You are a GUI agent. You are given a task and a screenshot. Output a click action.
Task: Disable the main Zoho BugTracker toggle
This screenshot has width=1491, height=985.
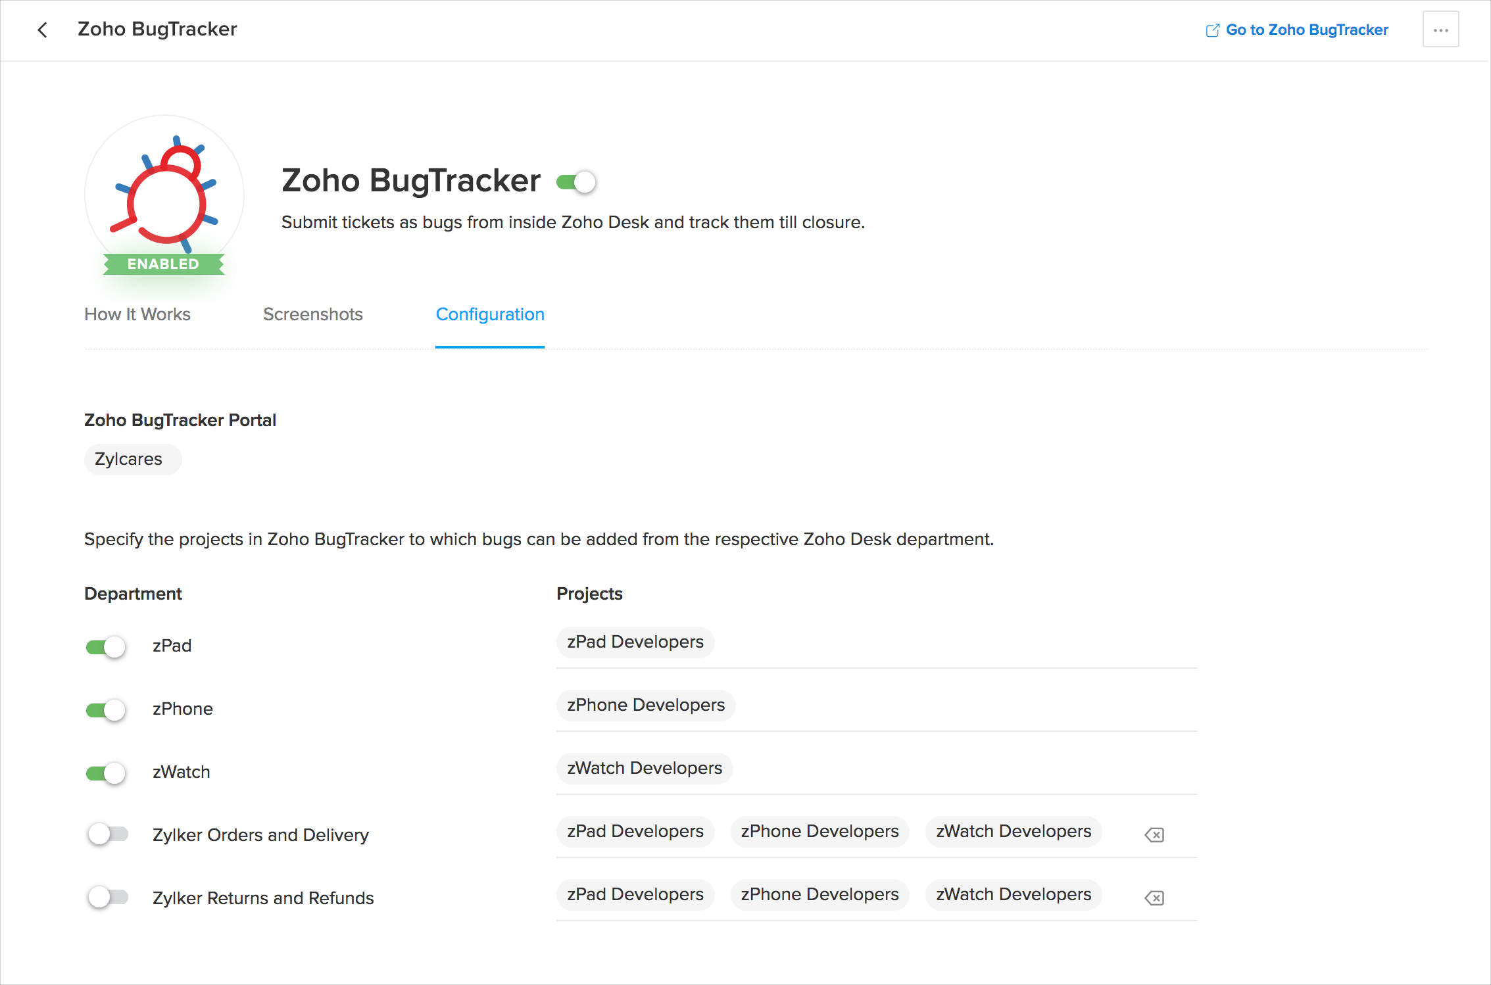pyautogui.click(x=576, y=182)
